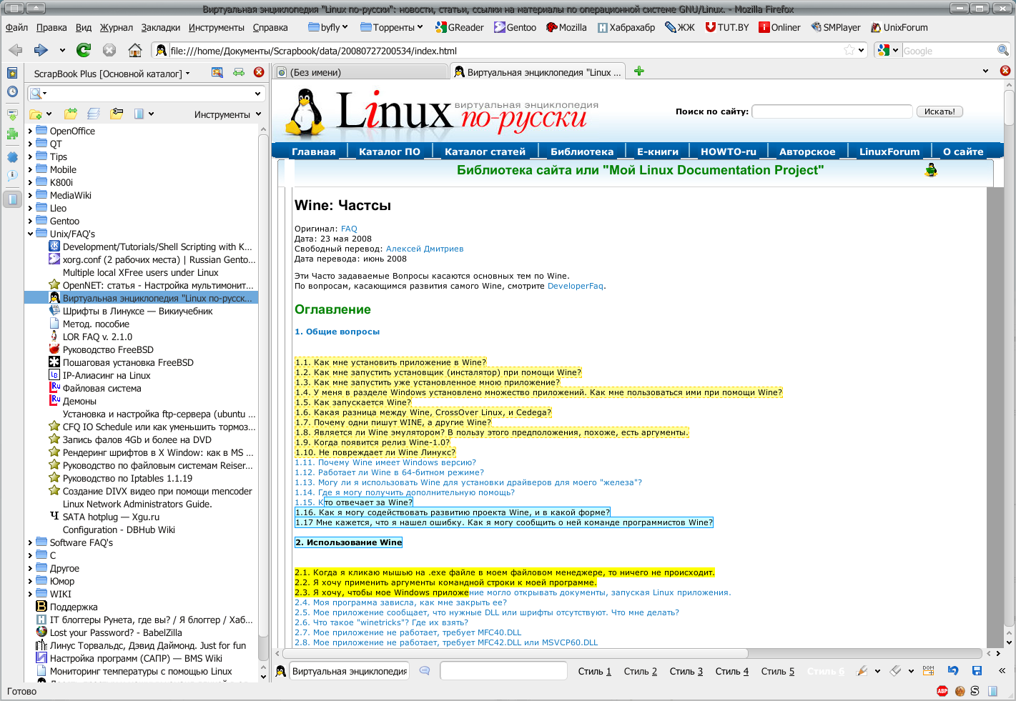The width and height of the screenshot is (1016, 701).
Task: Click the DOM eraser icon
Action: pos(929,671)
